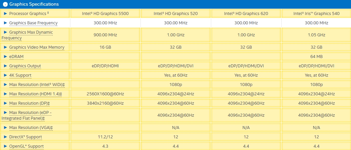351x150 pixels.
Task: Expand the Max Resolution (eDP) arrow
Action: (x=6, y=112)
